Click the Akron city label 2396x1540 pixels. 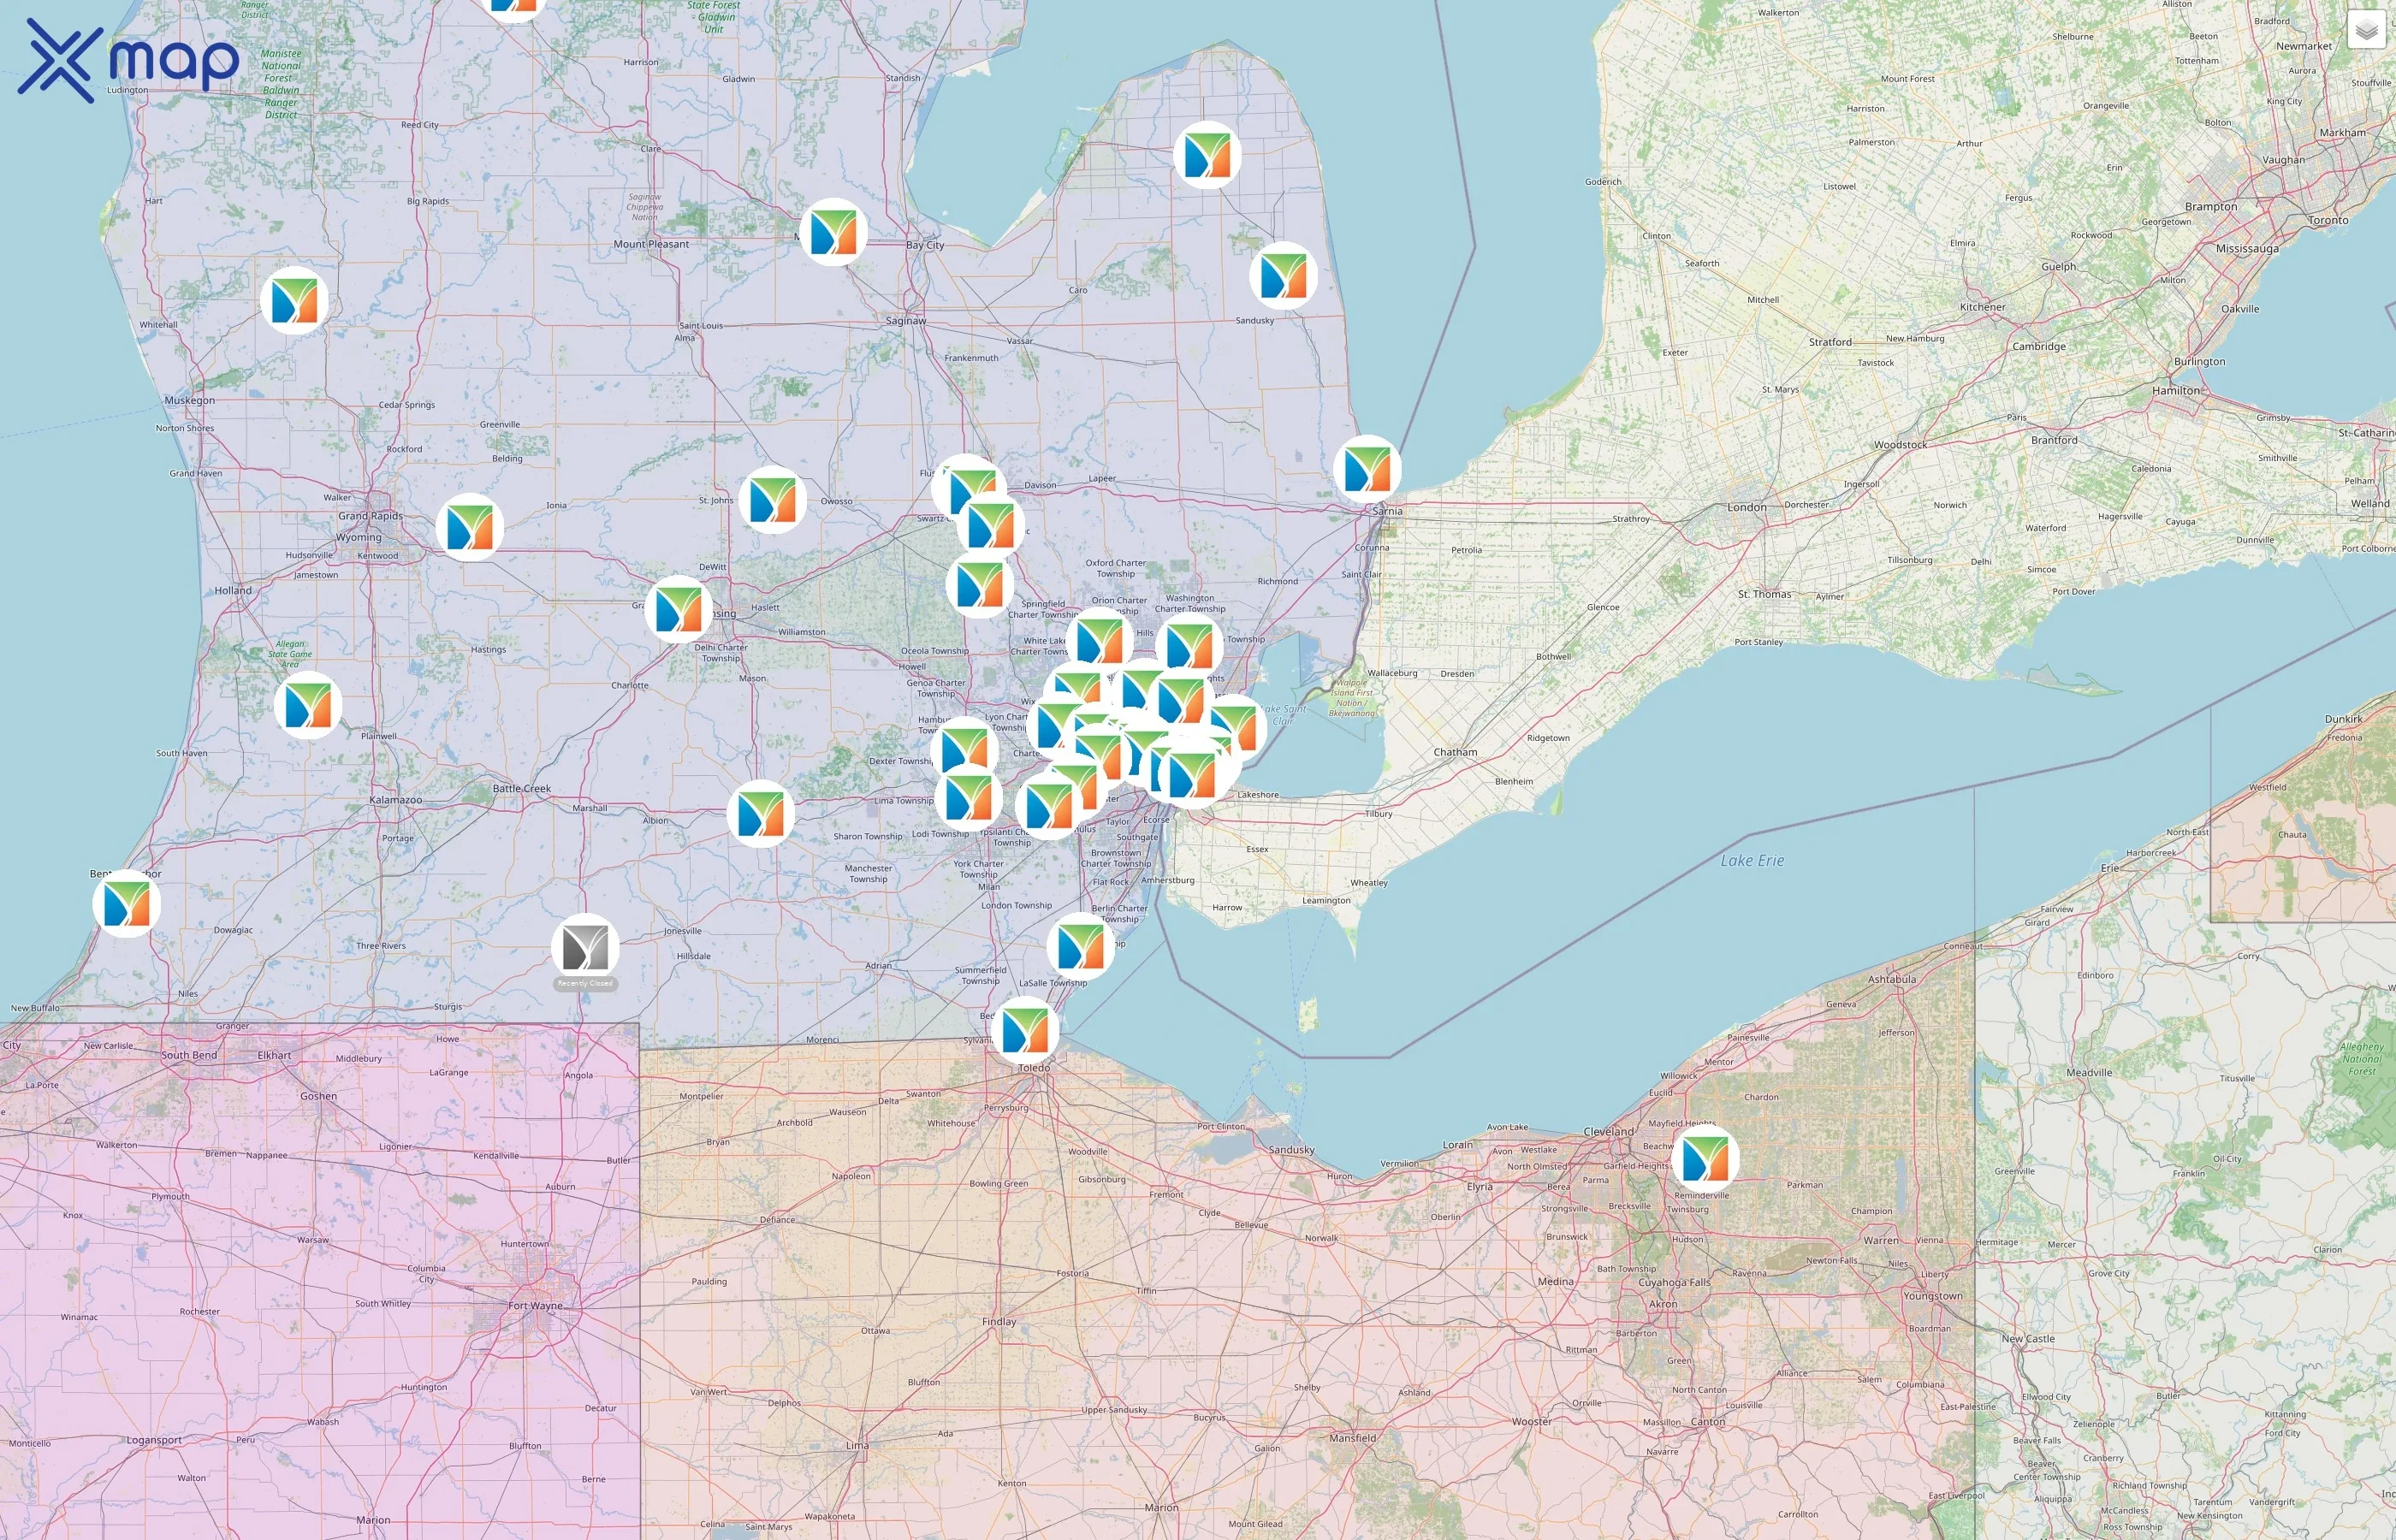pyautogui.click(x=1663, y=1304)
